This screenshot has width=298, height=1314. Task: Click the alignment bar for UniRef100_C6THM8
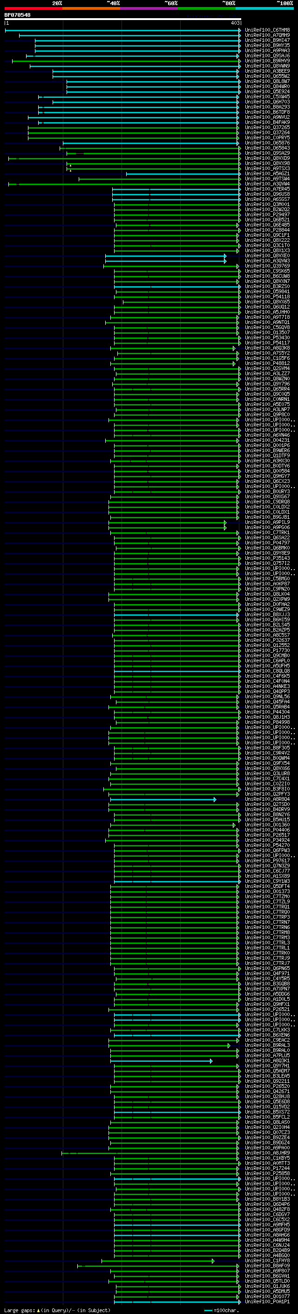pyautogui.click(x=123, y=30)
